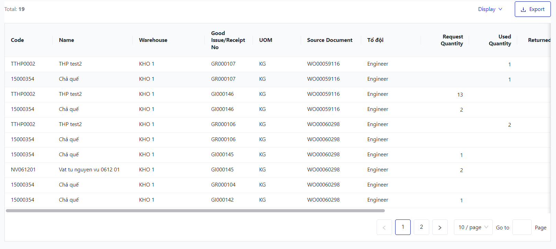
Task: Open the Display dropdown
Action: 490,9
